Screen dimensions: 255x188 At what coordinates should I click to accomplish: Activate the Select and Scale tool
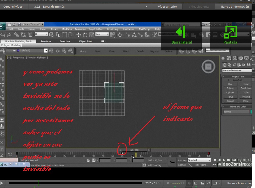coord(91,35)
